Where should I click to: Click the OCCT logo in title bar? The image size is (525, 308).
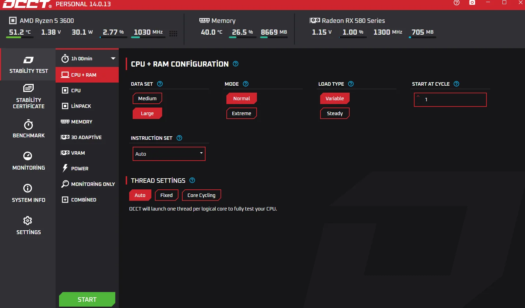pyautogui.click(x=27, y=4)
